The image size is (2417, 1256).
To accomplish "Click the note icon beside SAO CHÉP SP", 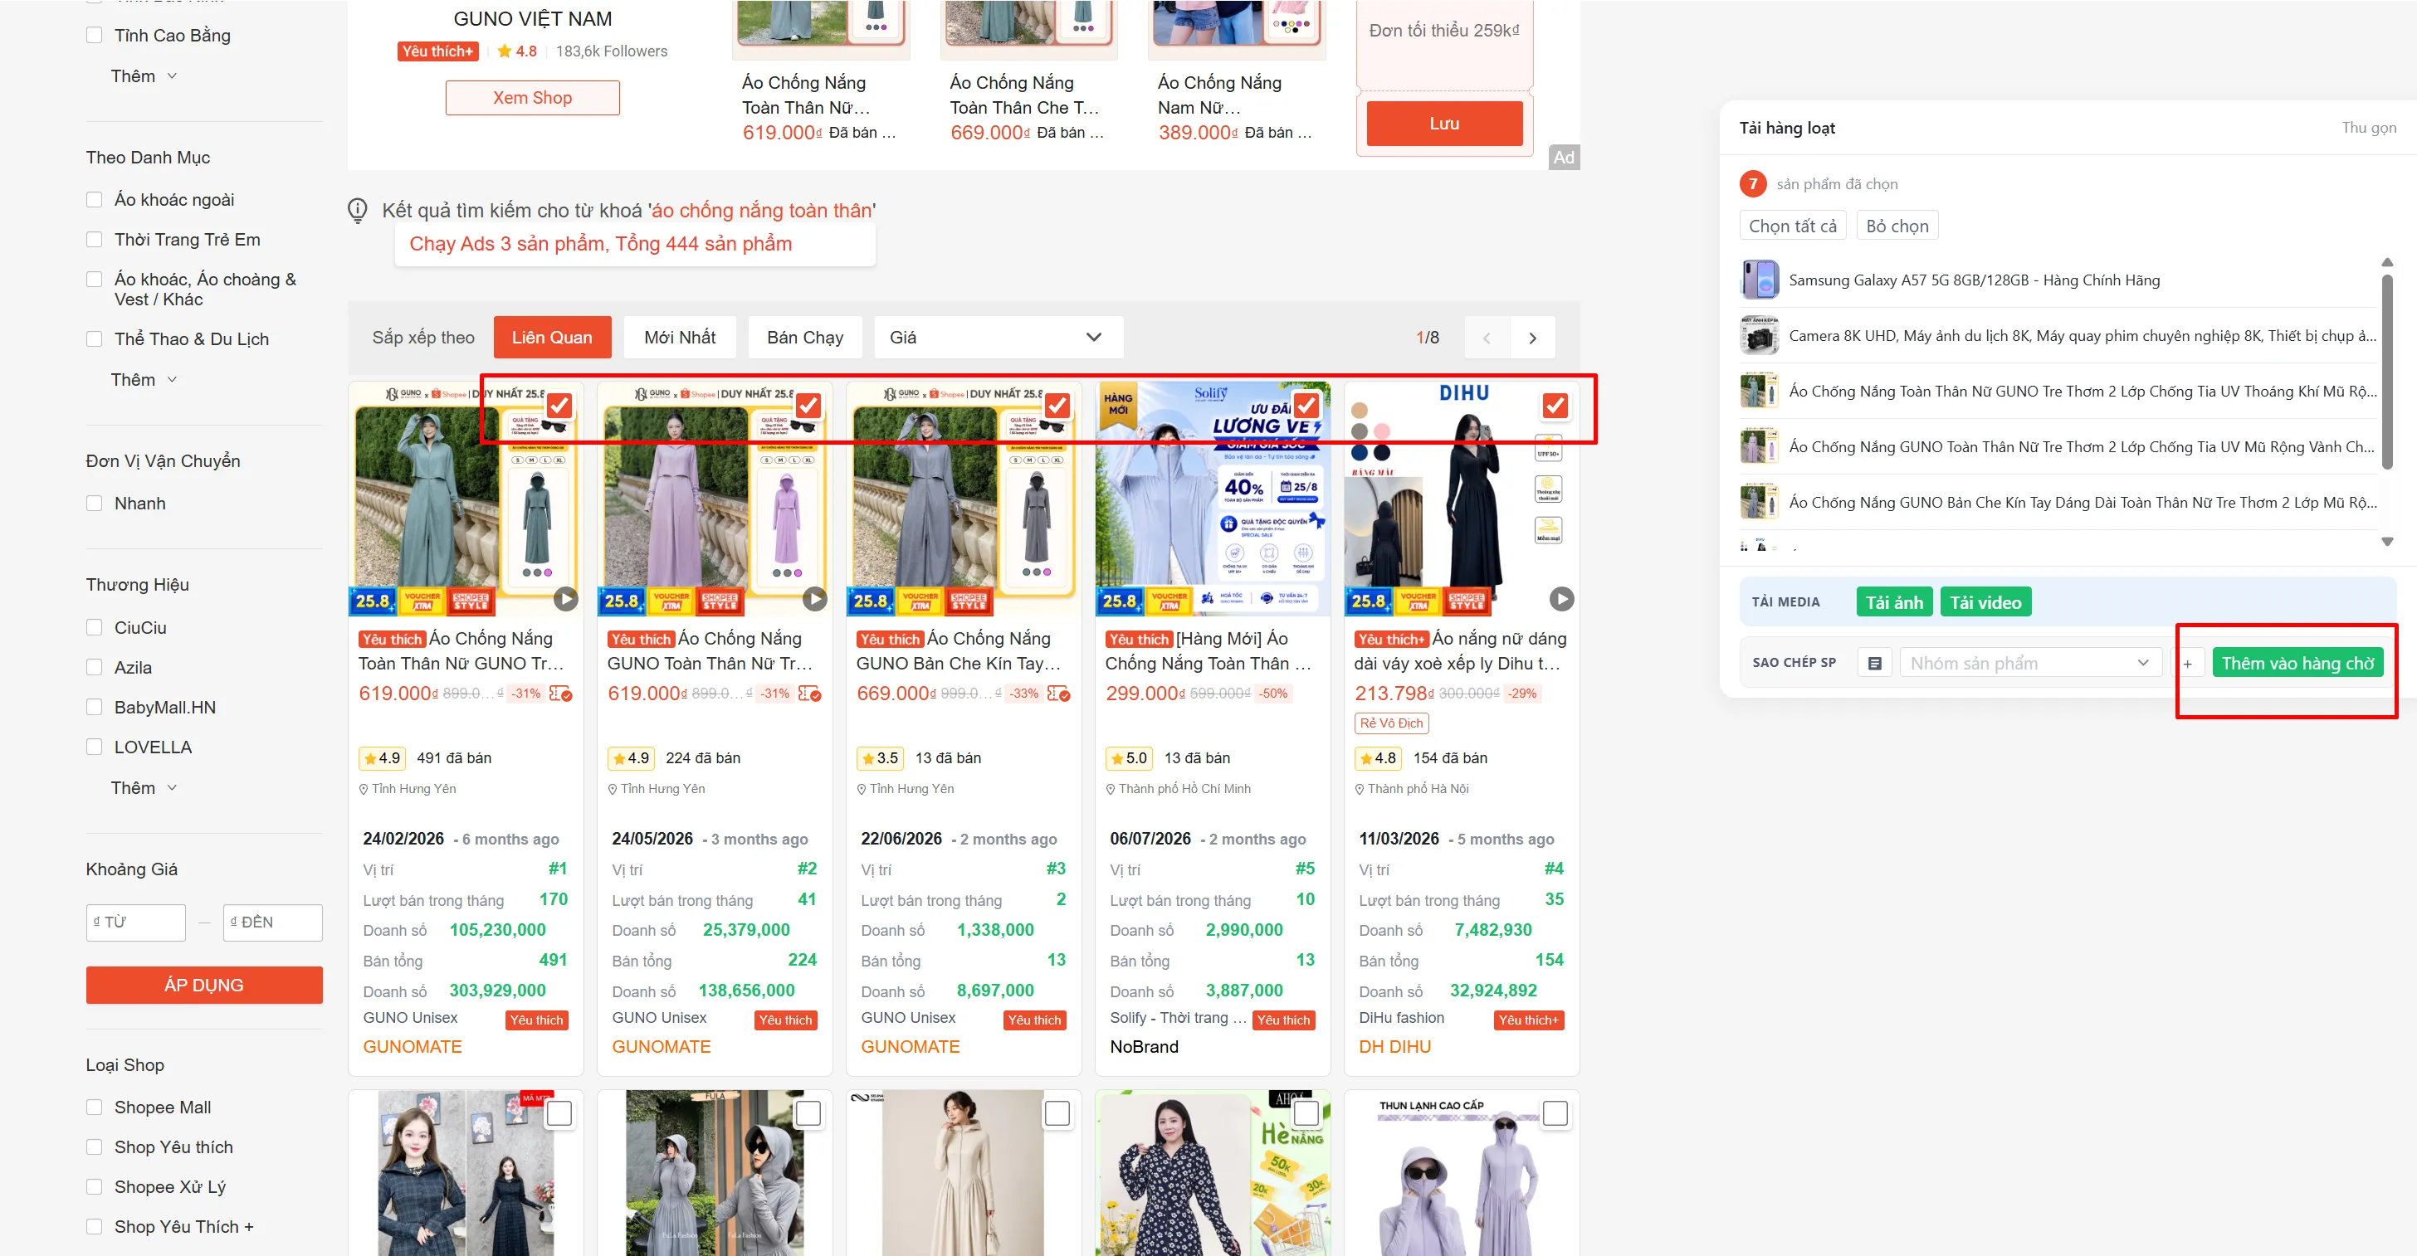I will 1875,663.
